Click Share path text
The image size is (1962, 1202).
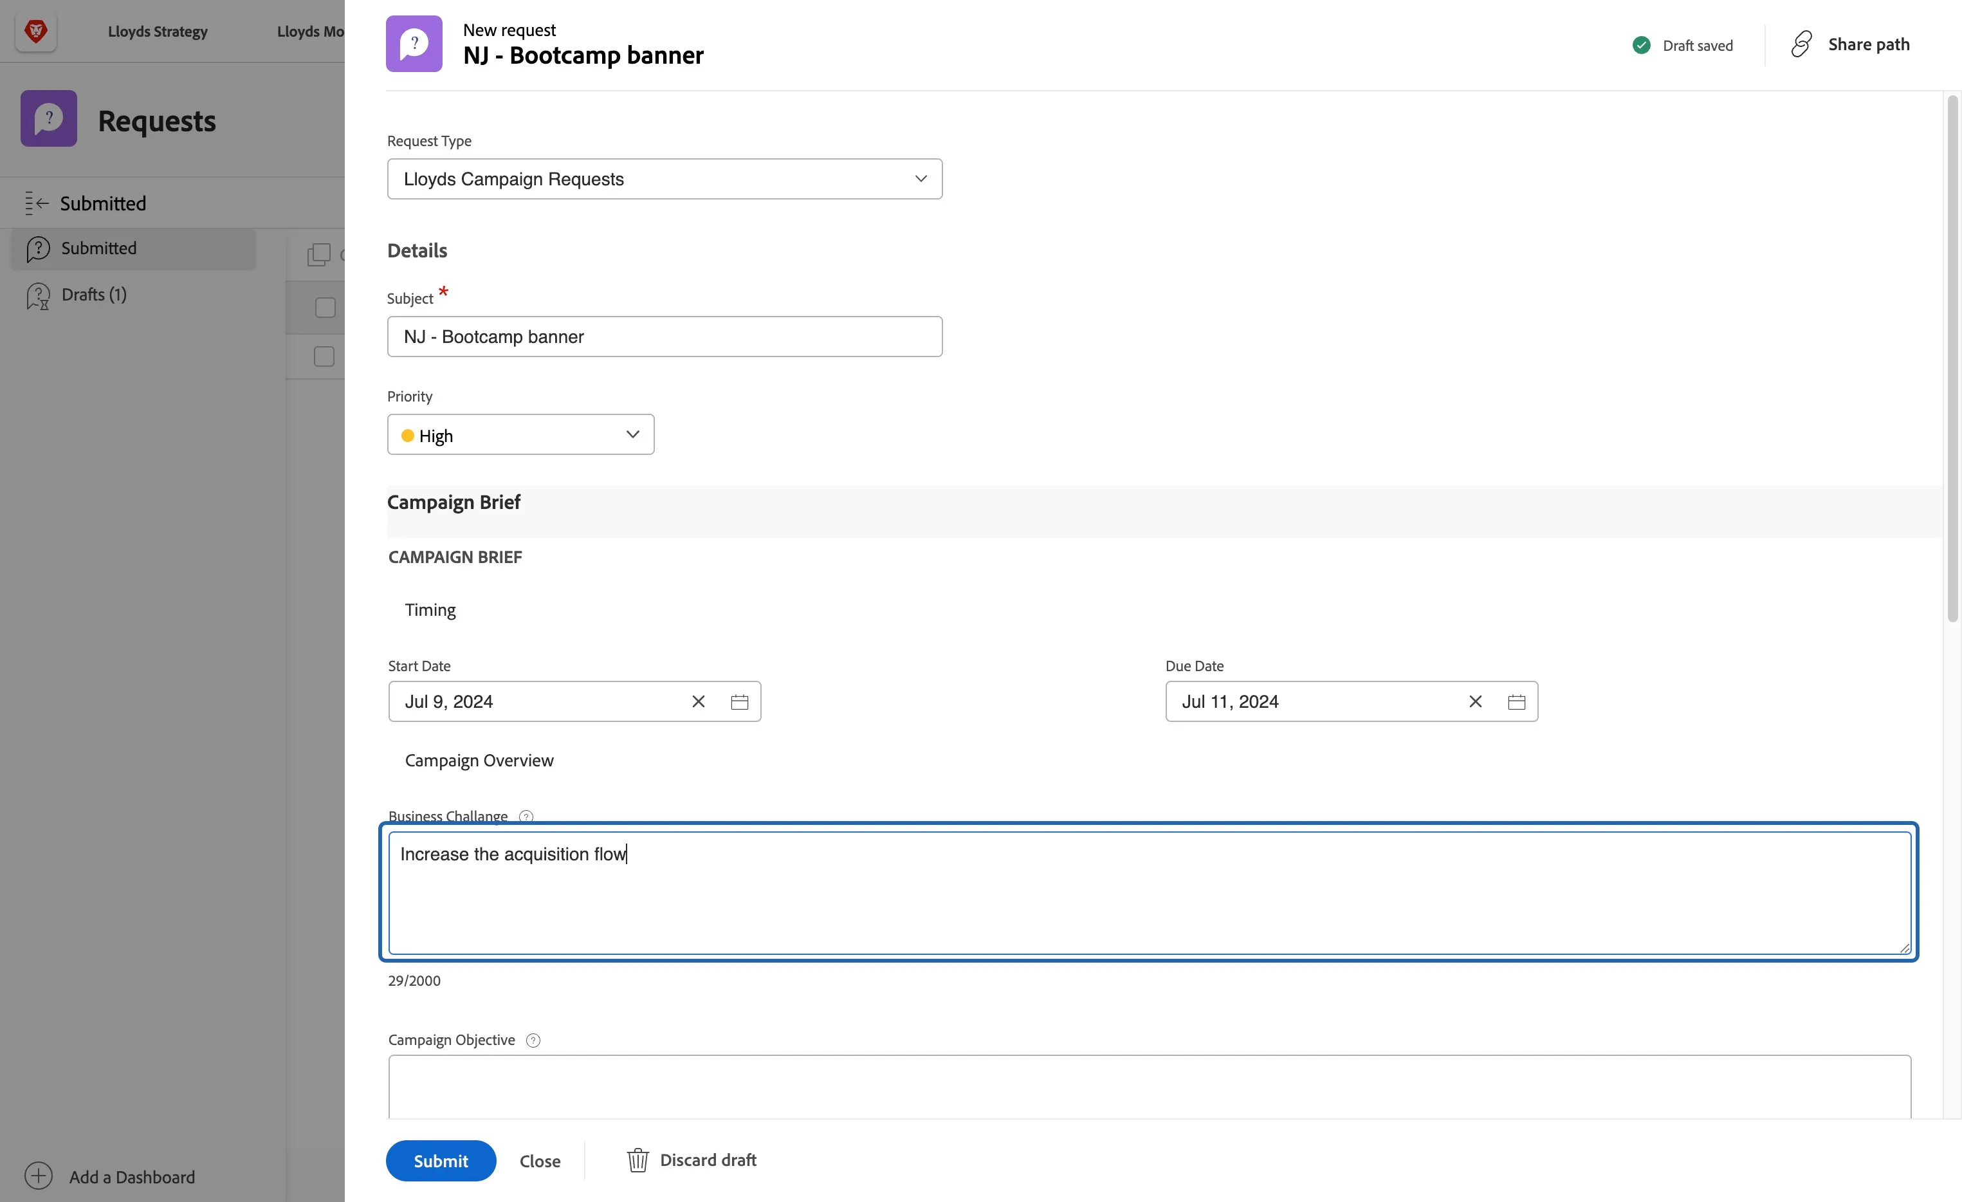(1869, 44)
